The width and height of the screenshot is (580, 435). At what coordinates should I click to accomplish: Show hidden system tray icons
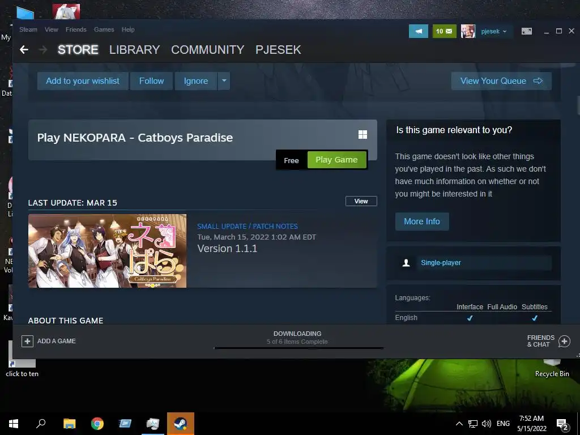pyautogui.click(x=459, y=424)
